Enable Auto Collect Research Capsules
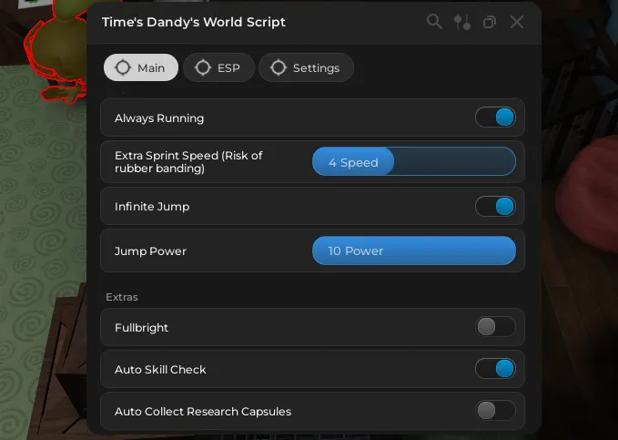618x440 pixels. 495,411
